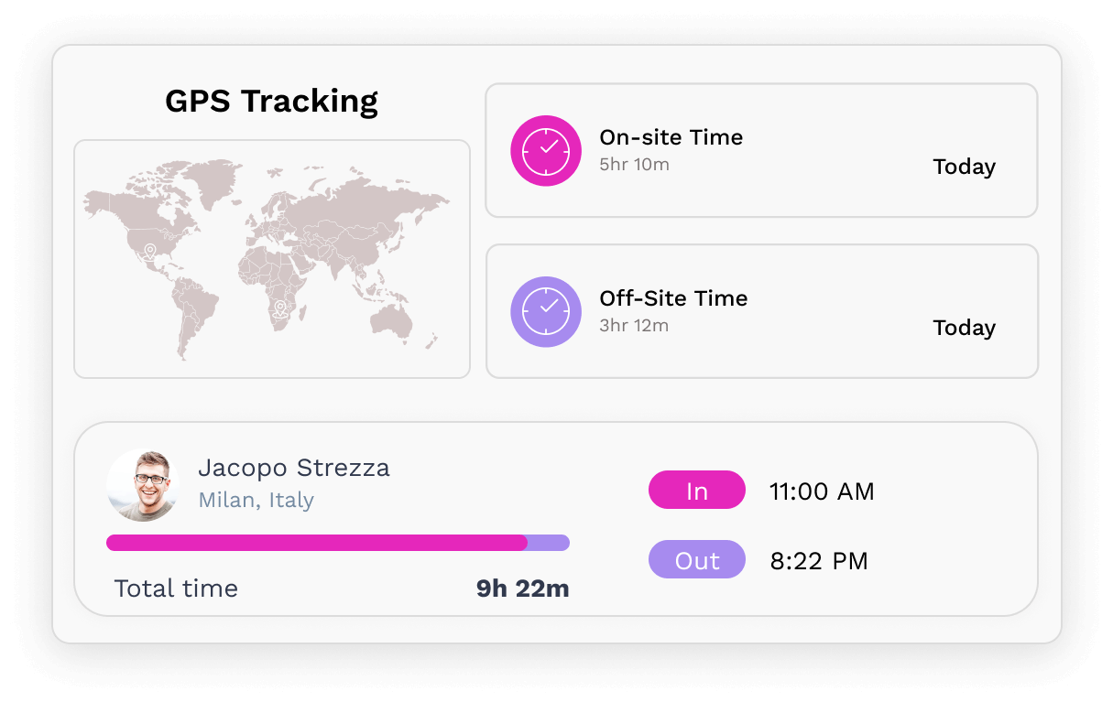Click the GPS Tracking heading

pyautogui.click(x=272, y=101)
